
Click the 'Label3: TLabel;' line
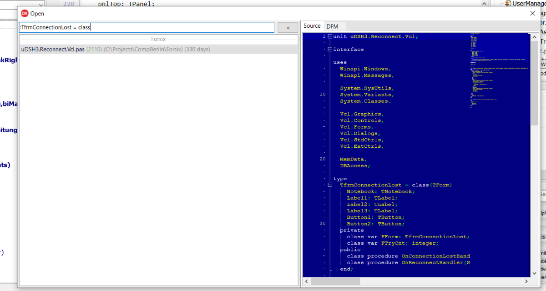tap(372, 211)
